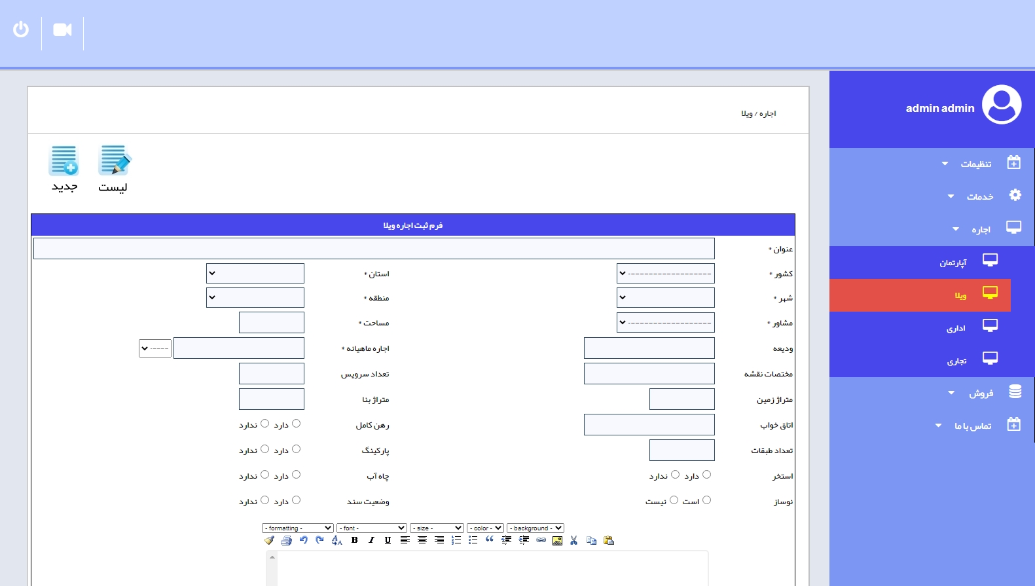
Task: Select دارد radio for استخر (pool)
Action: [706, 475]
